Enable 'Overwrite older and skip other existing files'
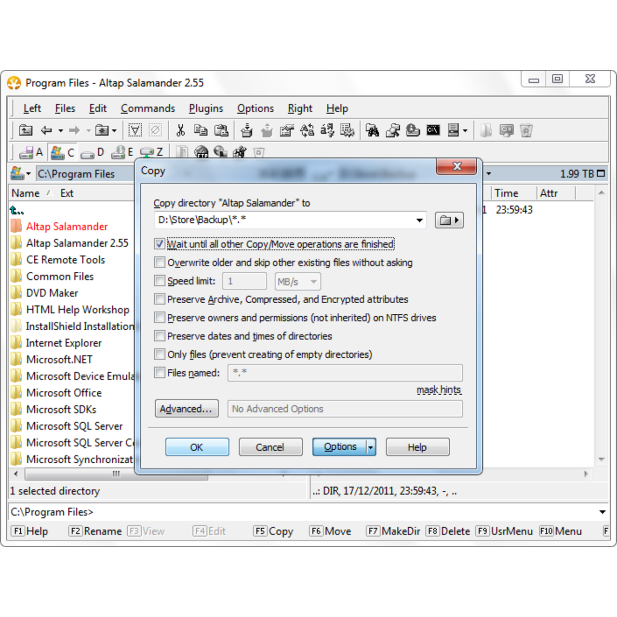Viewport: 617px width, 617px height. [x=160, y=262]
